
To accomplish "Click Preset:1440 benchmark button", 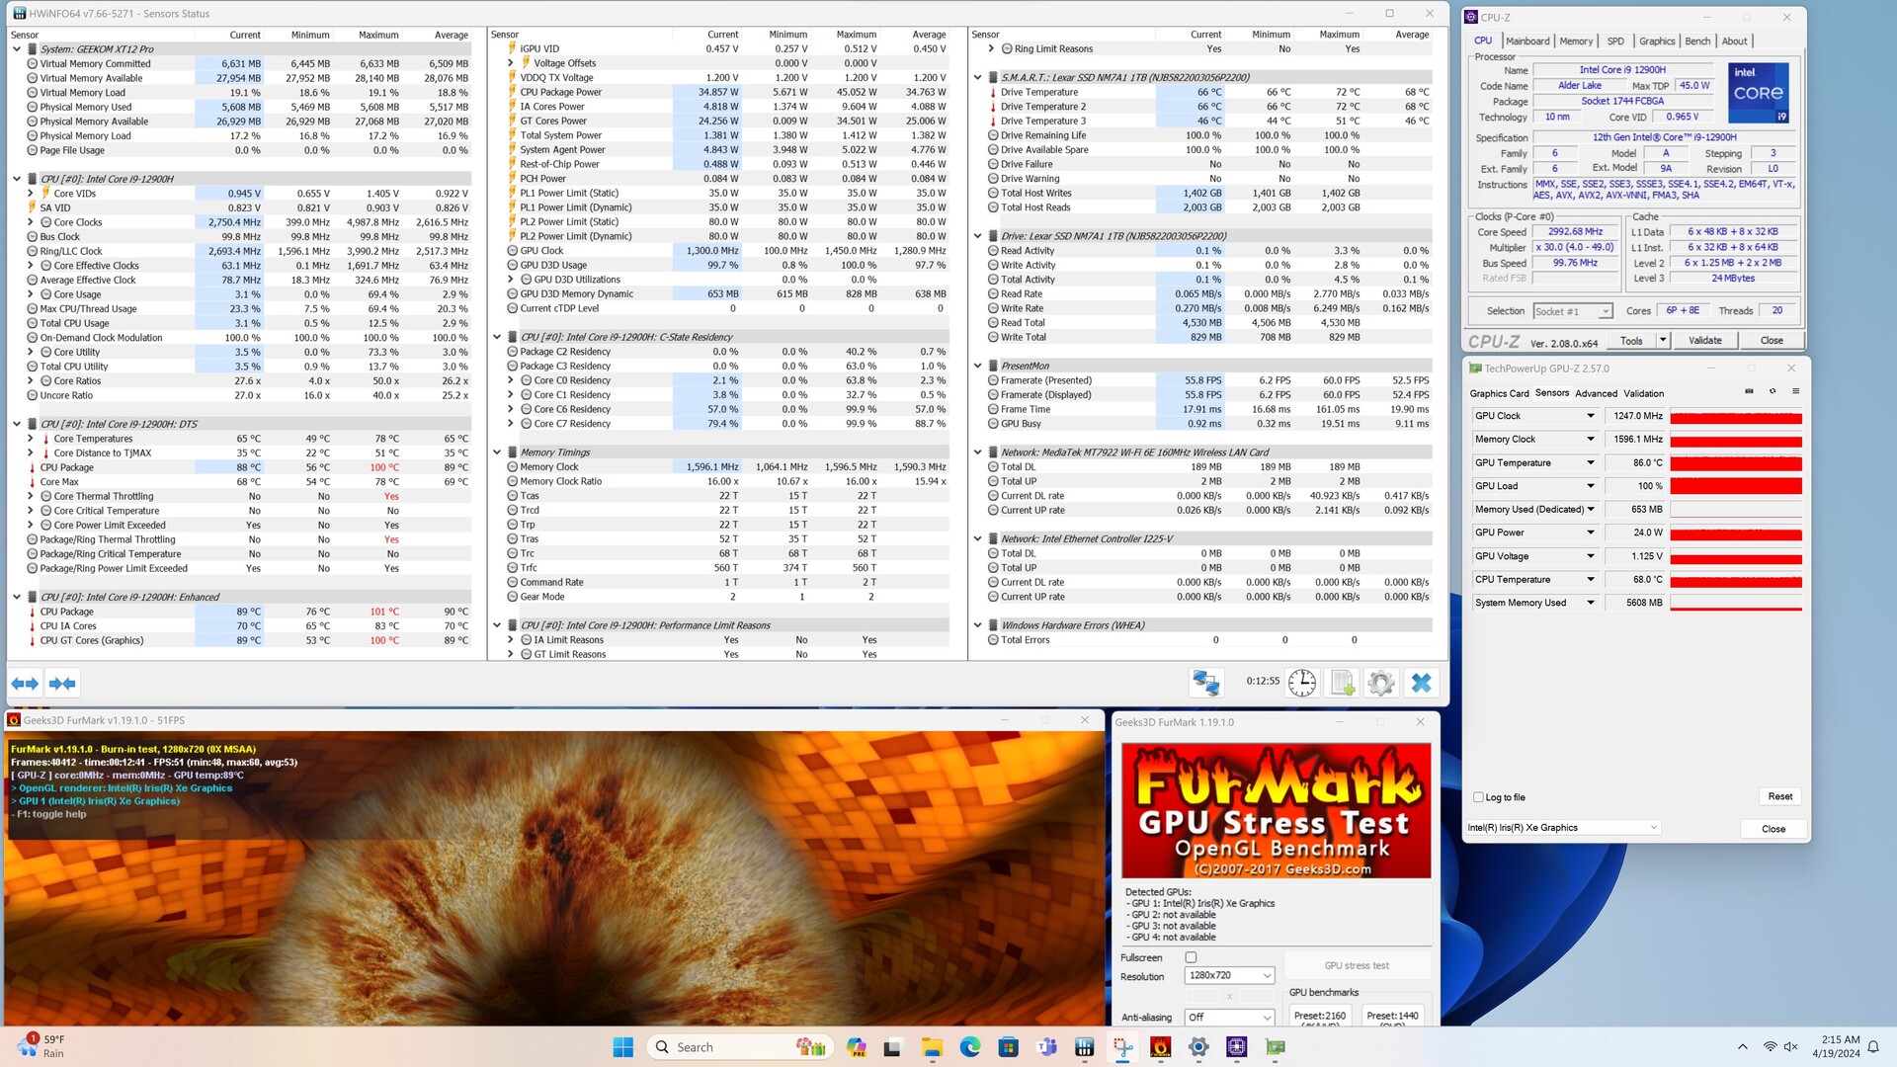I will click(x=1392, y=1017).
